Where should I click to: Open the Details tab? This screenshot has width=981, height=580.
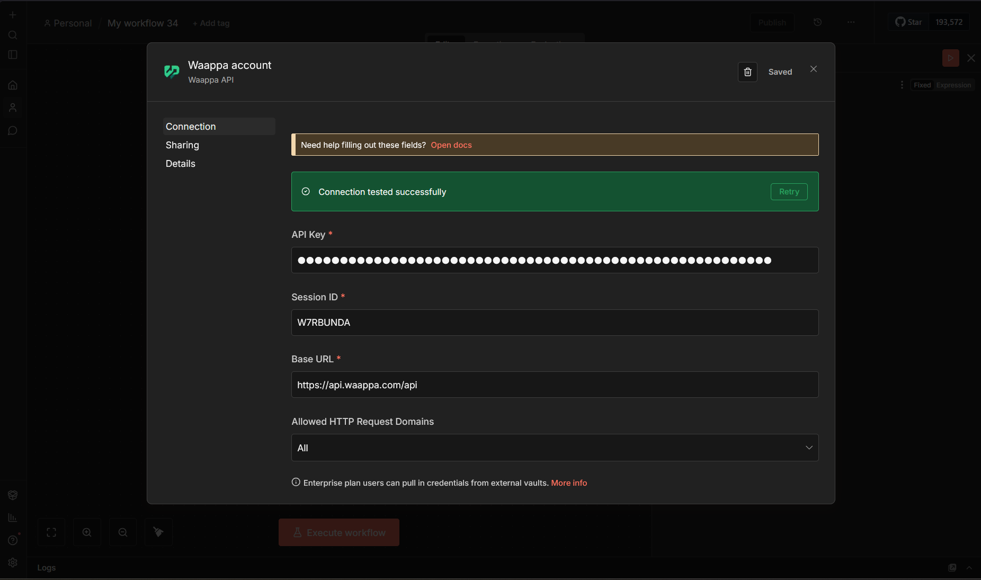click(181, 163)
